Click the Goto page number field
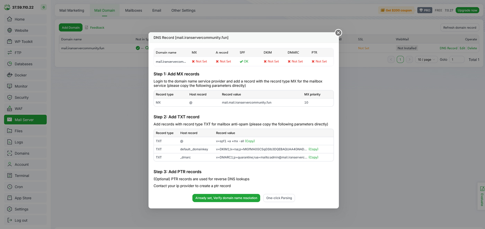This screenshot has height=229, width=485. tap(456, 60)
